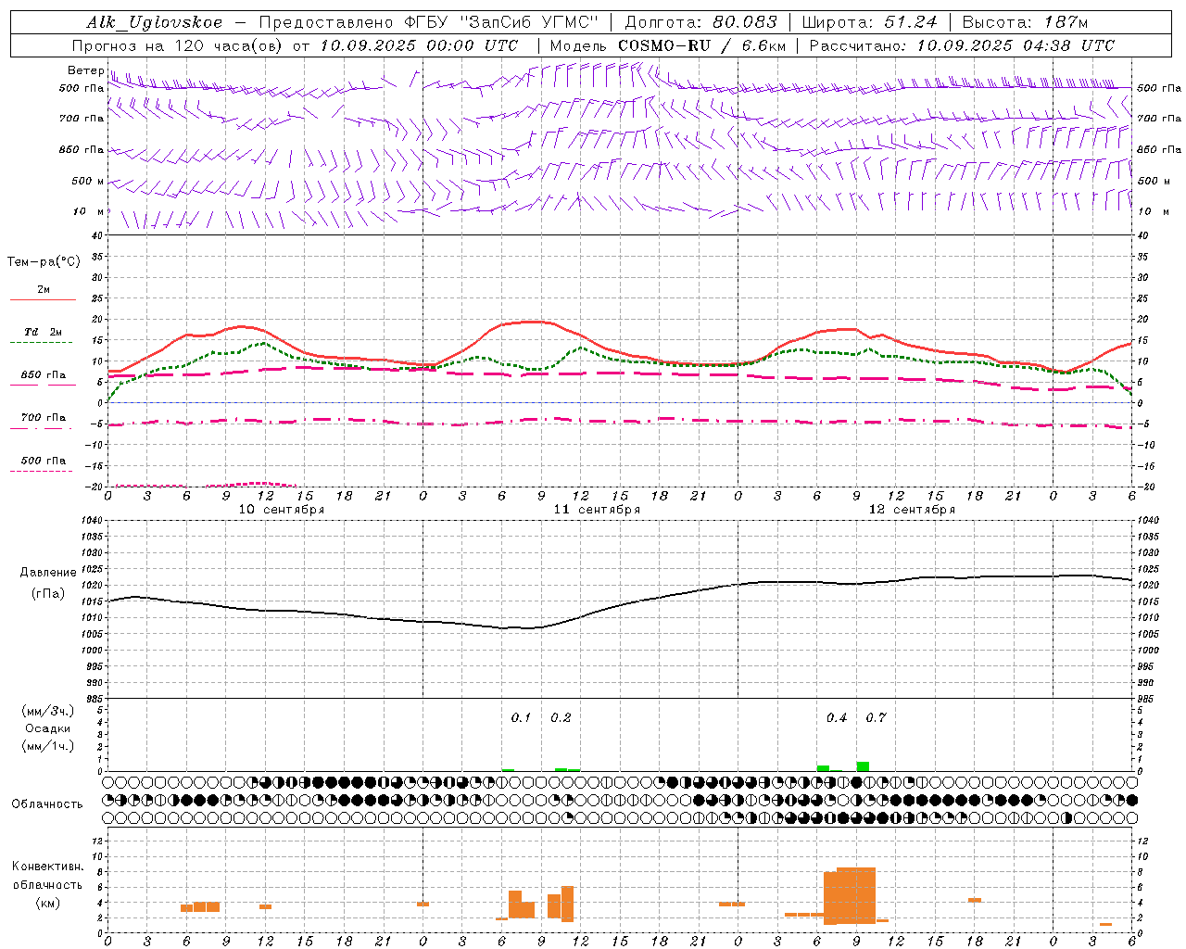This screenshot has width=1186, height=949.
Task: Click the 0.1 precipitation value
Action: coord(521,717)
